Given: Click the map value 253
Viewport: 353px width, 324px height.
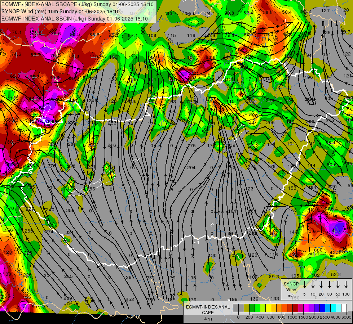Looking at the screenshot, I should coord(112,123).
